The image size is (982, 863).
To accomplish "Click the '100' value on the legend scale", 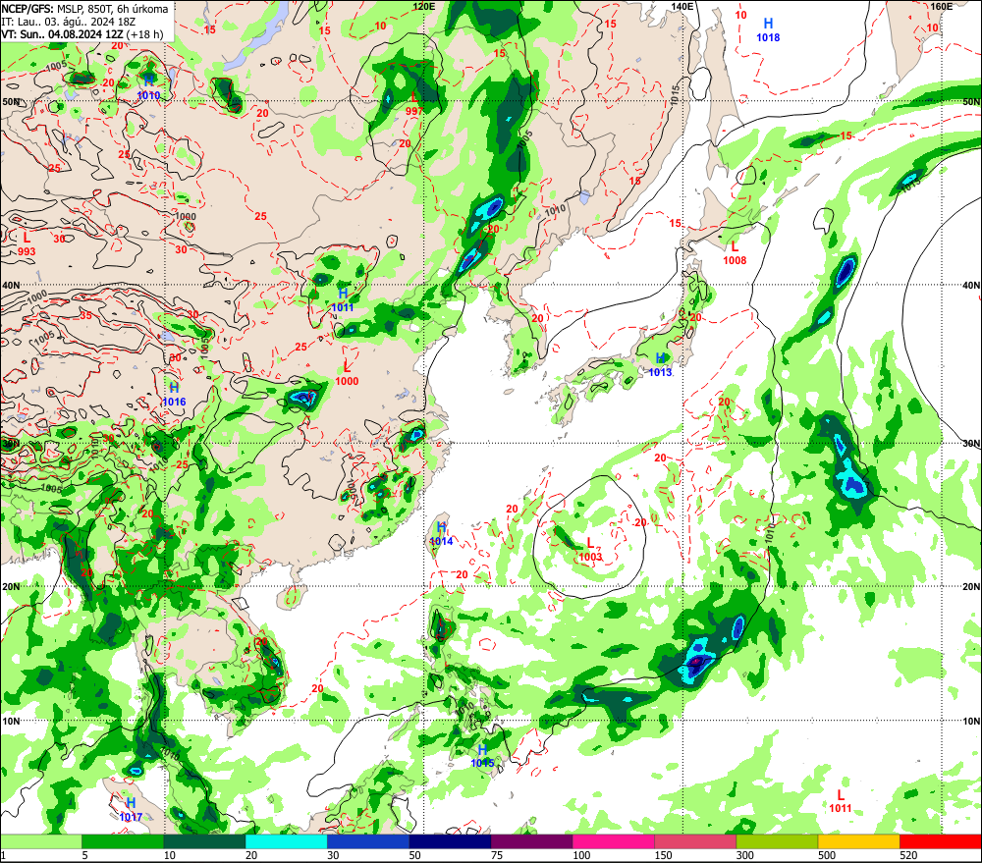I will [x=581, y=855].
